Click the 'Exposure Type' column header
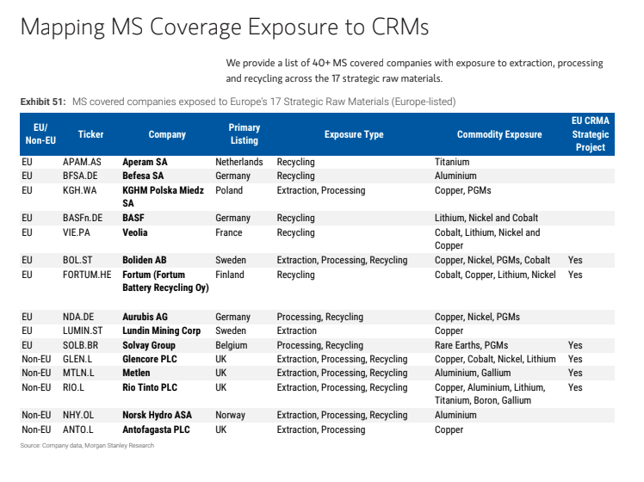 tap(354, 134)
